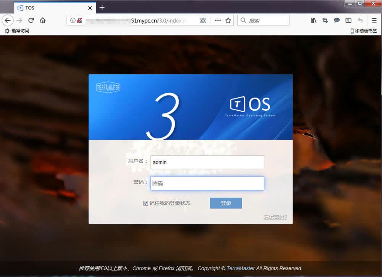Open the library bookshelf icon
382x277 pixels.
[x=314, y=21]
